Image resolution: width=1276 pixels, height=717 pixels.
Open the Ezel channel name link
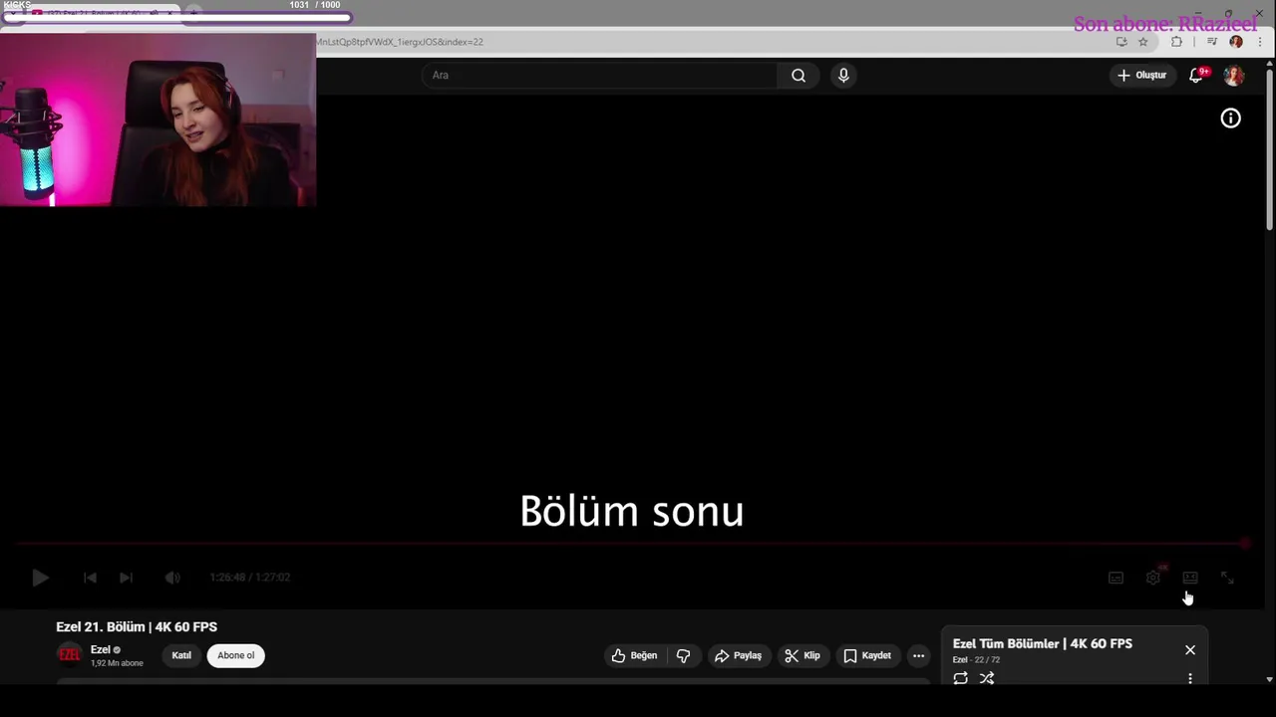click(100, 649)
